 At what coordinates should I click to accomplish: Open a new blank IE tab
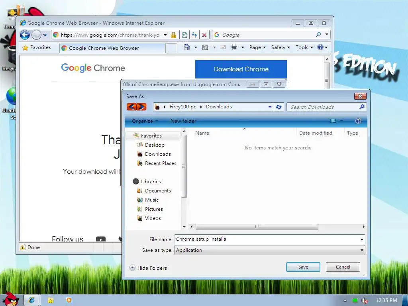click(x=171, y=48)
